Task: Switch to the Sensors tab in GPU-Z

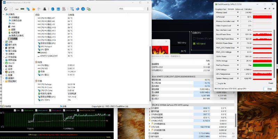Action: coord(231,9)
